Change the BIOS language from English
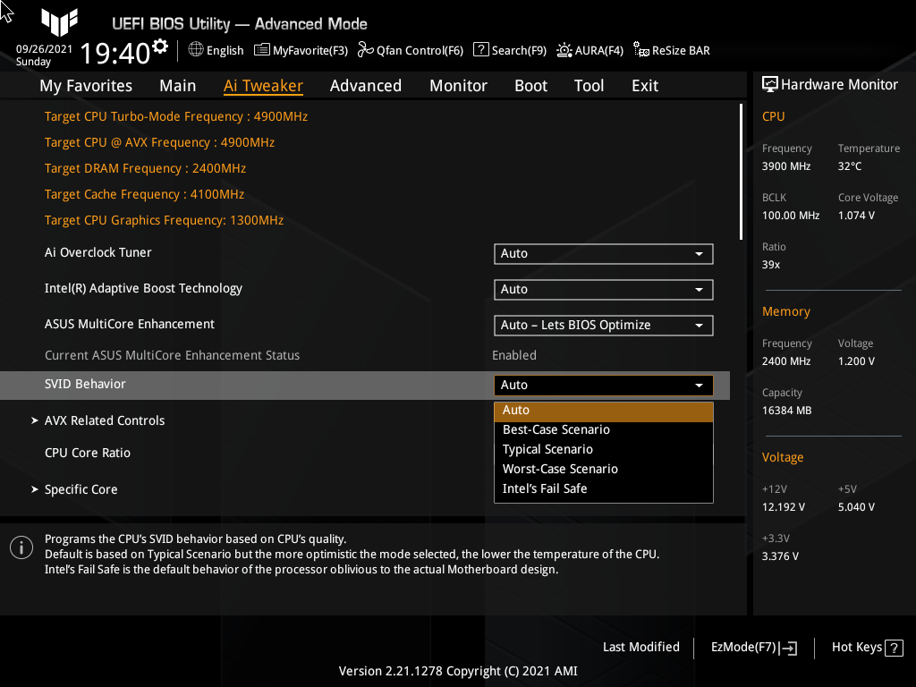 (216, 50)
